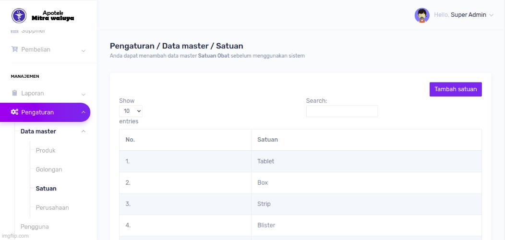
Task: Sort the table by Satuan column header
Action: [268, 140]
